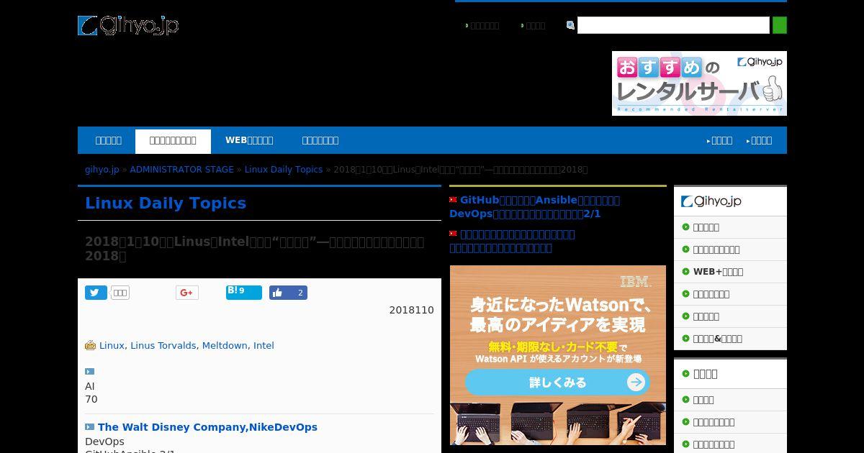Screen dimensions: 864x453
Task: Open the rental server recommendation banner
Action: click(699, 83)
